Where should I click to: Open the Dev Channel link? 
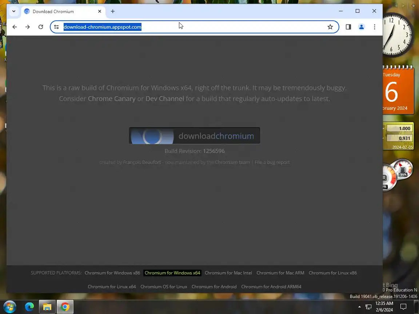tap(165, 99)
